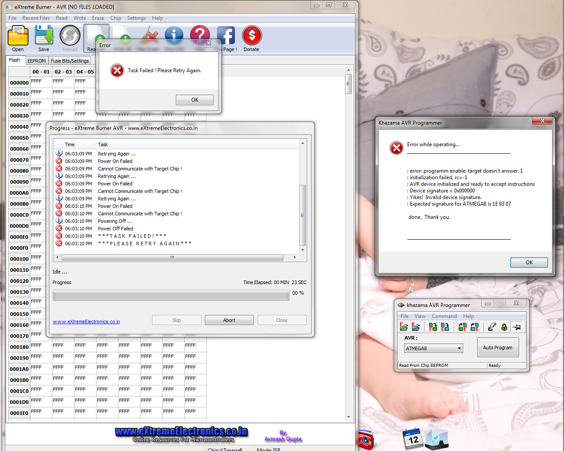This screenshot has height=451, width=564.
Task: Click Auto Program button in khazama
Action: pos(498,347)
